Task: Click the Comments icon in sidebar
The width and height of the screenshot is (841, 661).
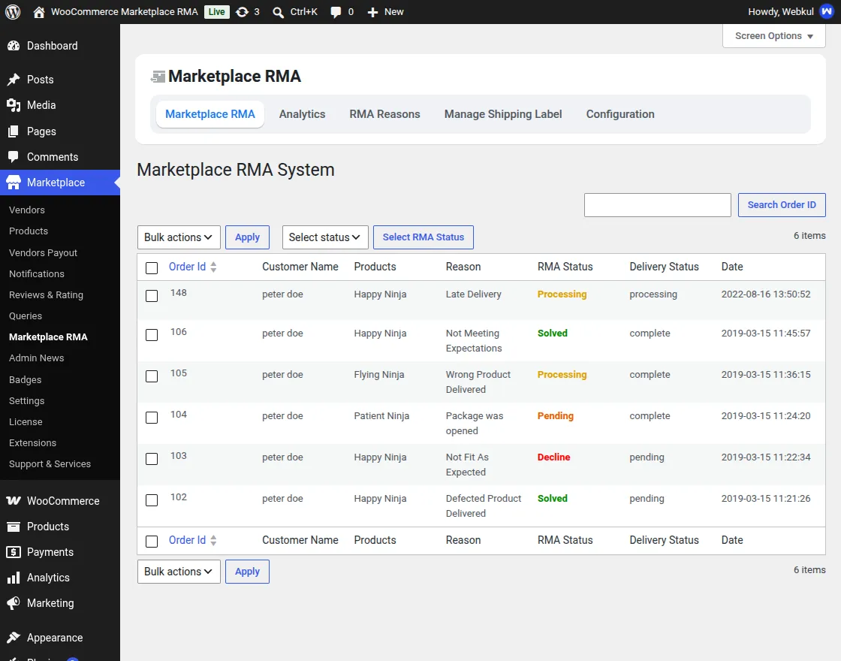Action: point(14,157)
